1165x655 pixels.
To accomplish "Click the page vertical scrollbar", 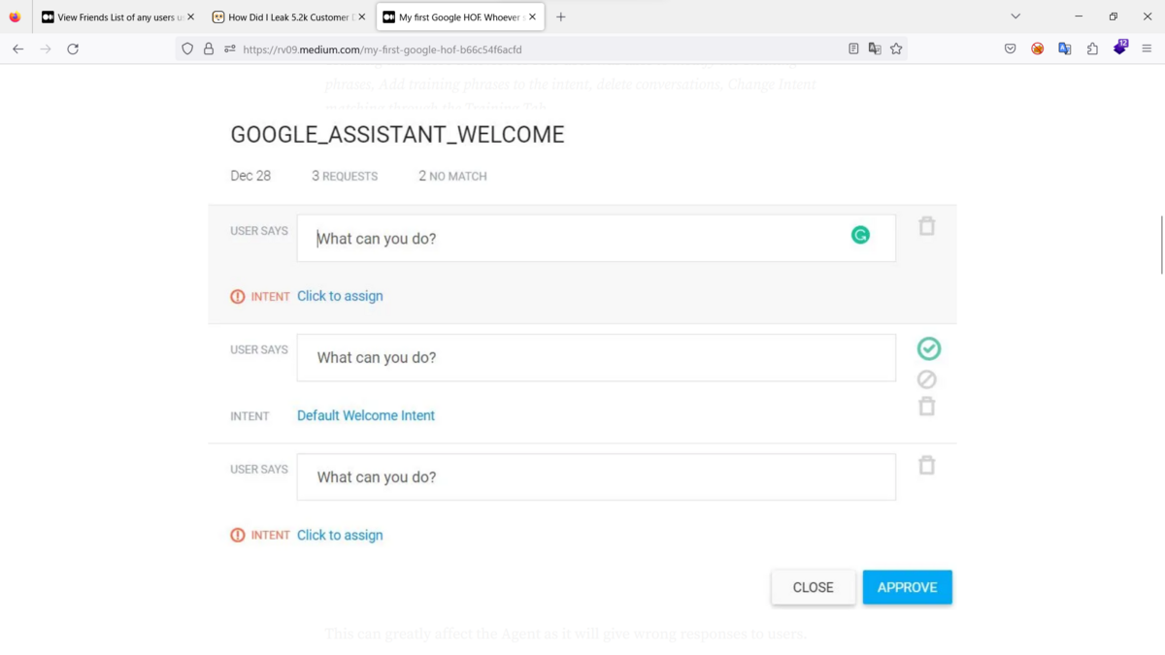I will 1160,245.
